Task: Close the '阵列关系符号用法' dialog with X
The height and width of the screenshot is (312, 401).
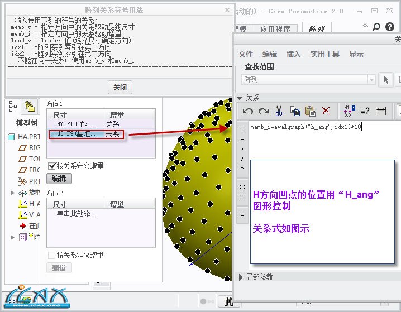Action: [x=227, y=10]
